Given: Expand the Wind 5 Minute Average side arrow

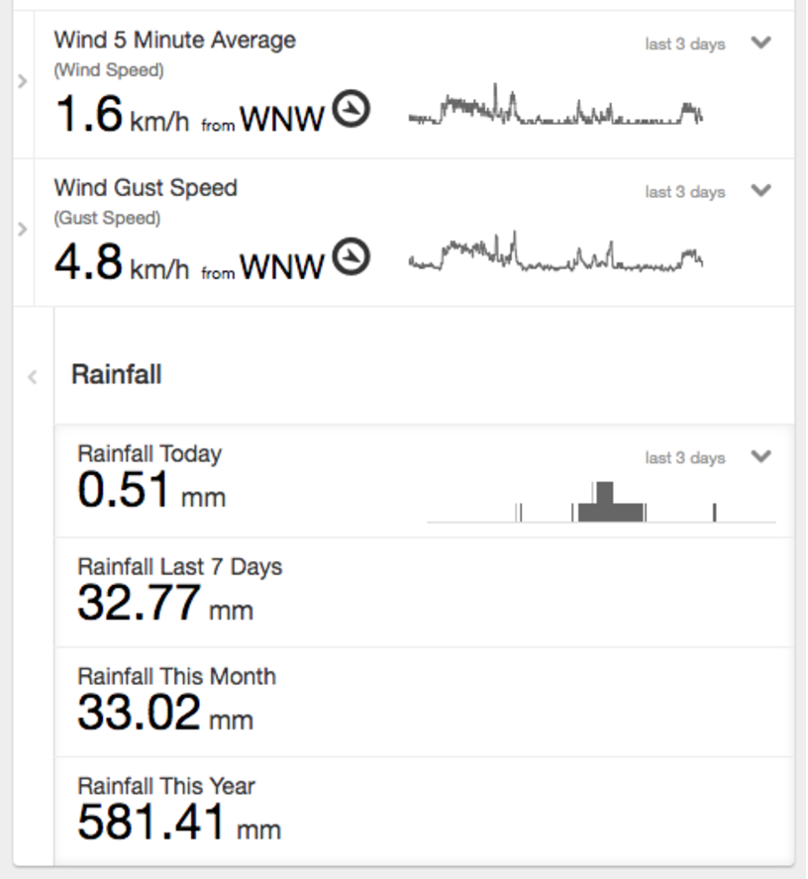Looking at the screenshot, I should point(23,81).
